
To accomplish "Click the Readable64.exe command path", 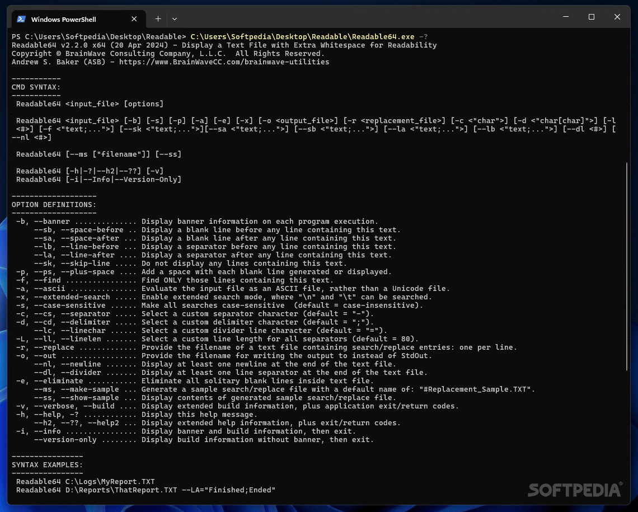I will click(302, 36).
